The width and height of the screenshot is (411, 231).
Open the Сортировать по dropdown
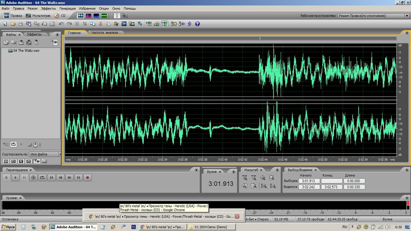(x=45, y=154)
